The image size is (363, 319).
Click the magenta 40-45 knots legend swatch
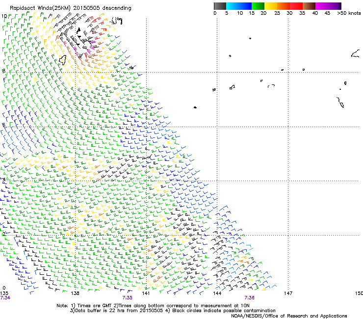click(x=322, y=6)
